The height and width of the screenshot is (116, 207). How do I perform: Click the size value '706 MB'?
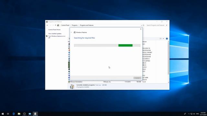click(139, 82)
